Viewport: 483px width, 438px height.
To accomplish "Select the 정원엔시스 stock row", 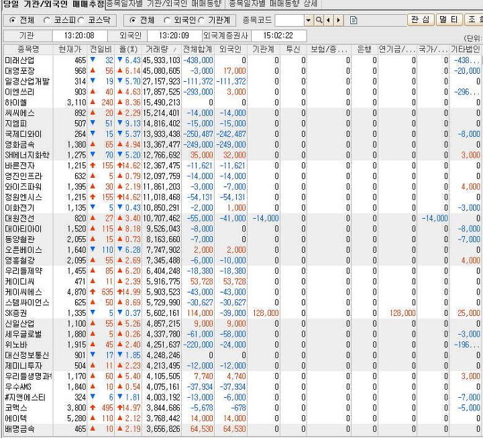I will (242, 197).
